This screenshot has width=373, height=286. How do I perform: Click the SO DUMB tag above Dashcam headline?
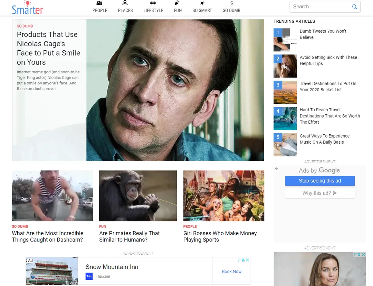tap(20, 226)
